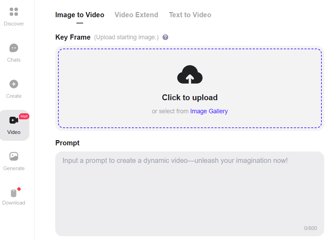
Task: Click the Create plus icon
Action: tap(14, 84)
